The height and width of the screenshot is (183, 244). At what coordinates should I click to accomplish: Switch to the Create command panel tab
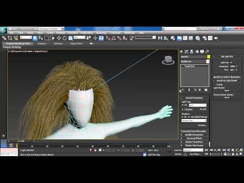coord(181,51)
